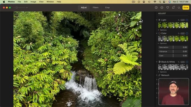Click the layered stack menu bar icon

[139, 2]
